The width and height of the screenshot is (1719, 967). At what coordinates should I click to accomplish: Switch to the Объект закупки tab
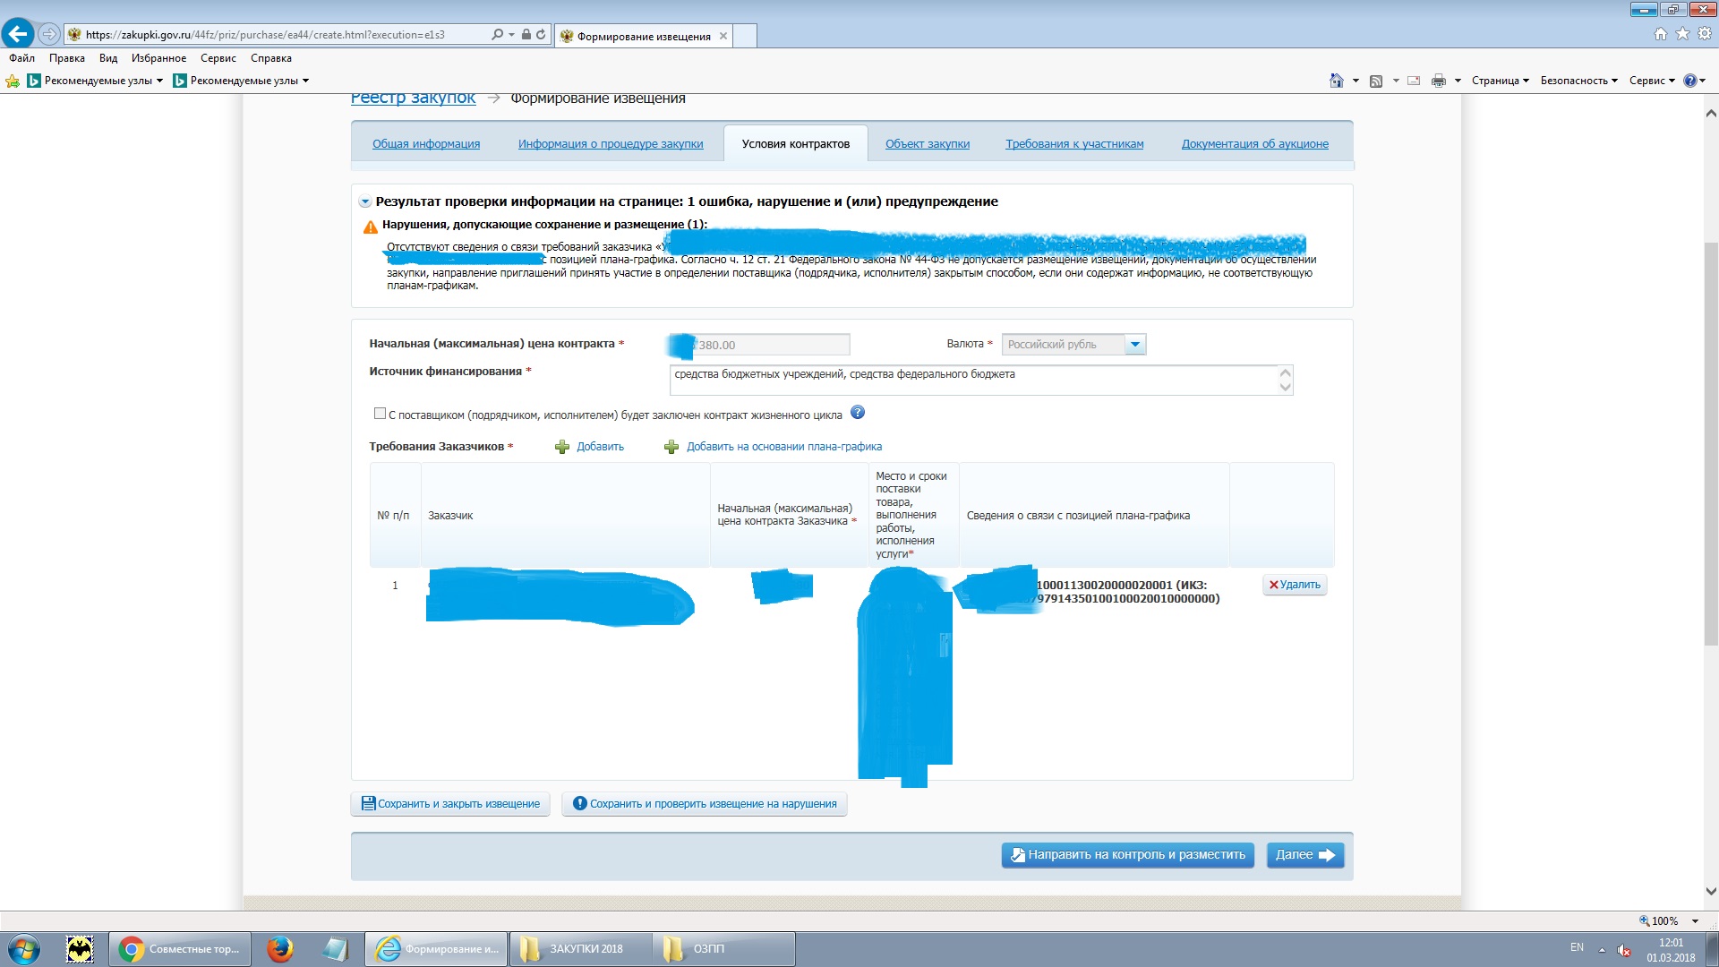[x=927, y=144]
